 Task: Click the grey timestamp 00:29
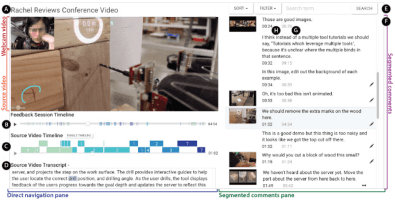coord(286,26)
